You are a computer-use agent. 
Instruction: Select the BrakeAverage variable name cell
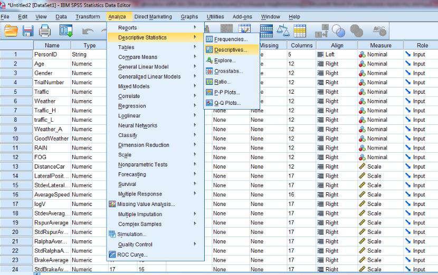[52, 260]
